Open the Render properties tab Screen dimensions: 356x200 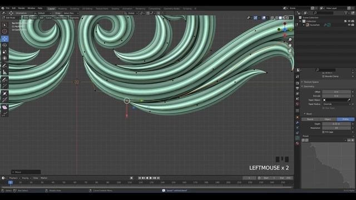298,83
